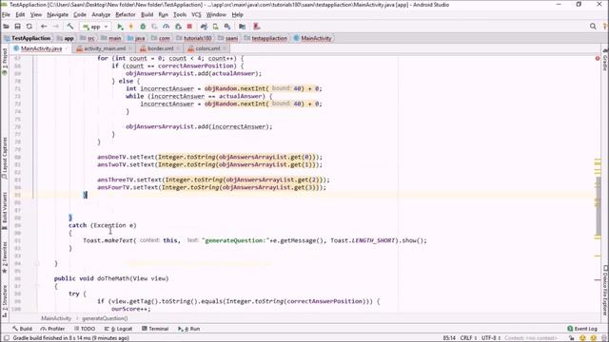
Task: Open Run tool window at bottom
Action: pyautogui.click(x=188, y=329)
